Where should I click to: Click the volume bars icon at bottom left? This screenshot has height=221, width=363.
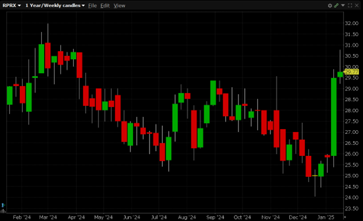tap(3, 211)
